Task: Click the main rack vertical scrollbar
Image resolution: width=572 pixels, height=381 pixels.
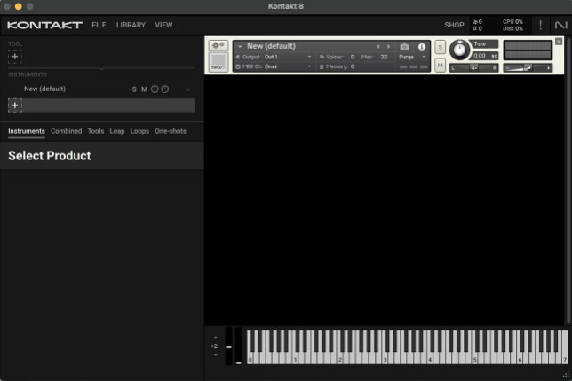Action: [568, 180]
